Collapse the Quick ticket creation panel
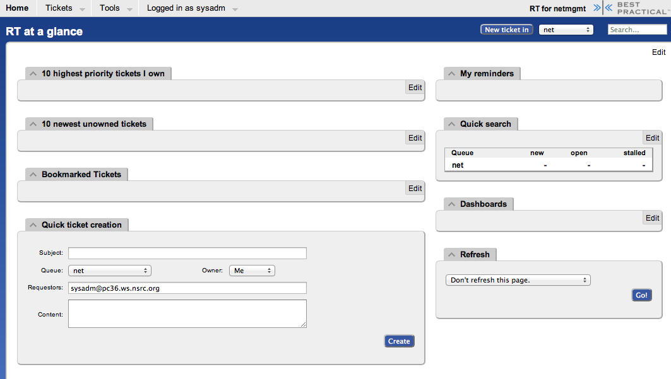Screen dimensions: 671x379 click(x=33, y=225)
